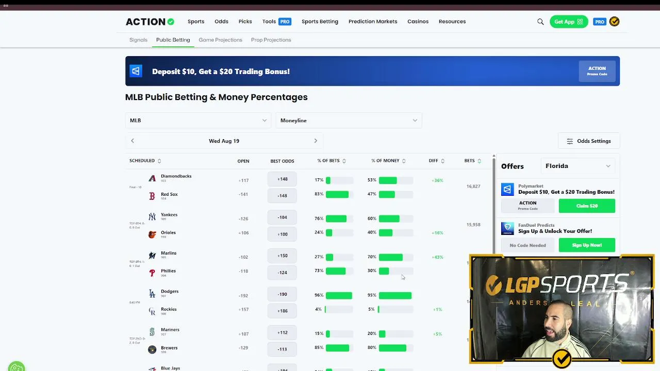Viewport: 660px width, 371px height.
Task: Click the Diamondbacks team logo
Action: click(x=152, y=178)
